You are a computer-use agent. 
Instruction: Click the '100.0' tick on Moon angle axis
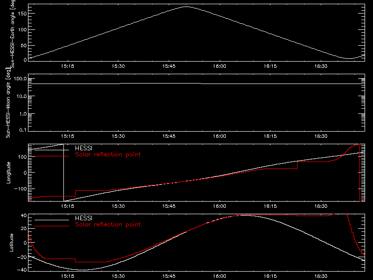(x=20, y=78)
